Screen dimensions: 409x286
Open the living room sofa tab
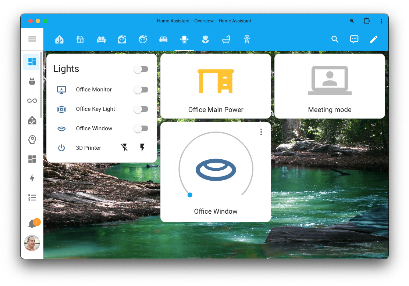click(101, 39)
